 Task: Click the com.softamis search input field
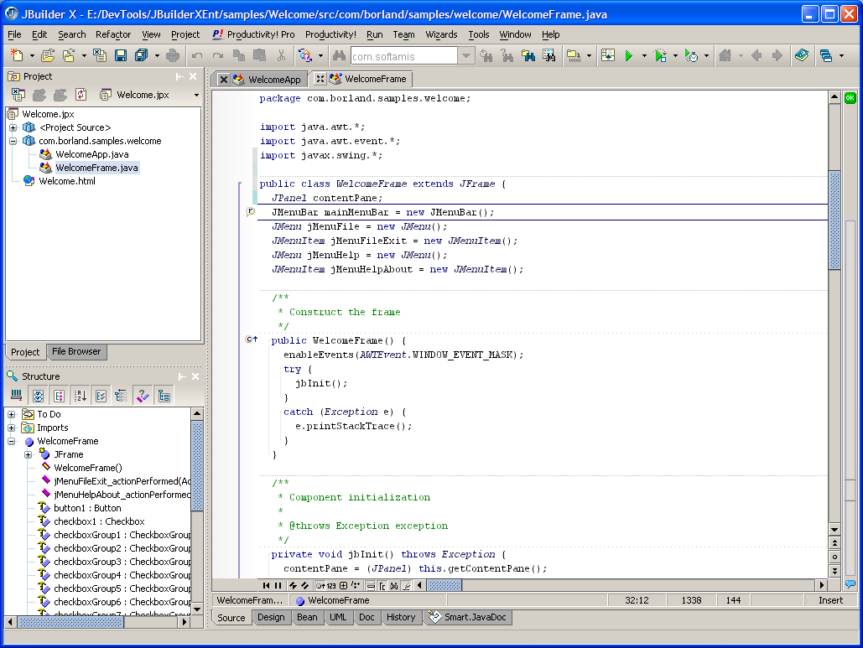[403, 56]
